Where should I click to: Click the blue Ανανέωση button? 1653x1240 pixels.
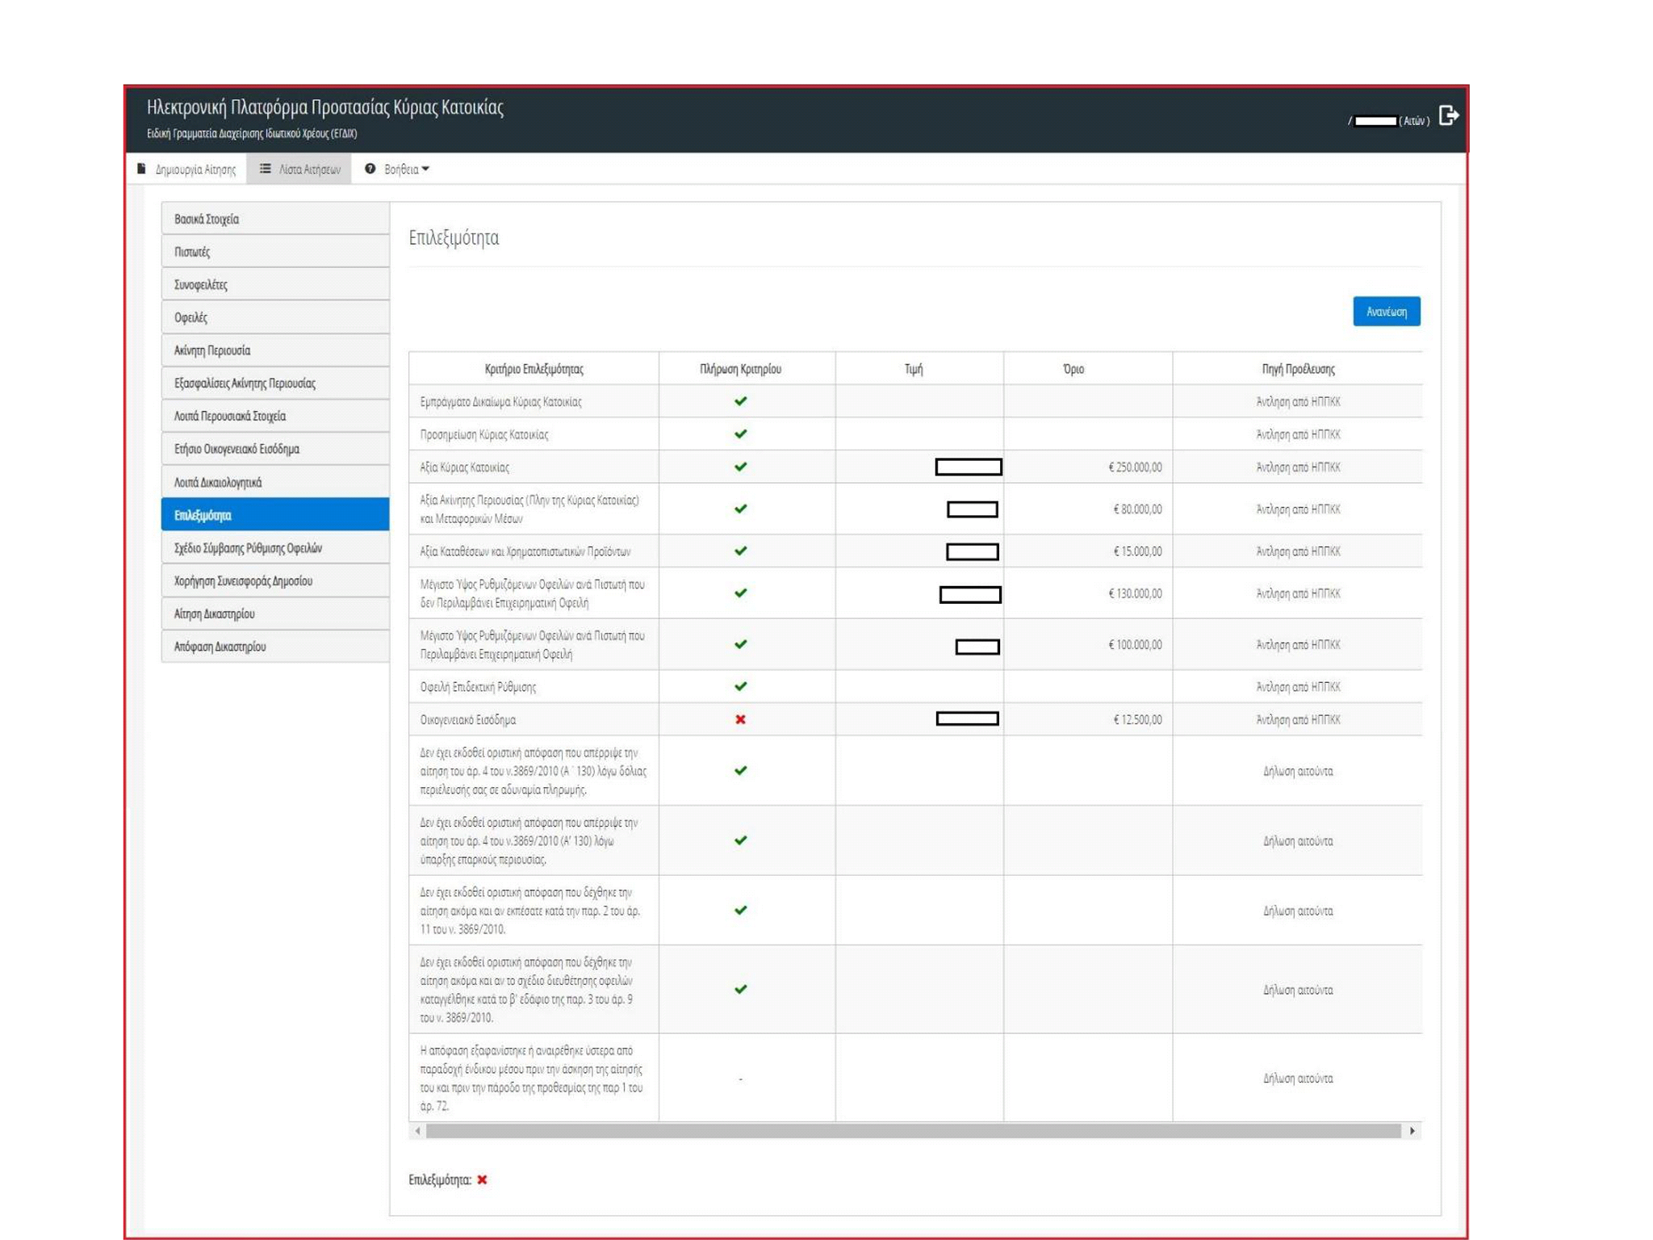point(1386,312)
